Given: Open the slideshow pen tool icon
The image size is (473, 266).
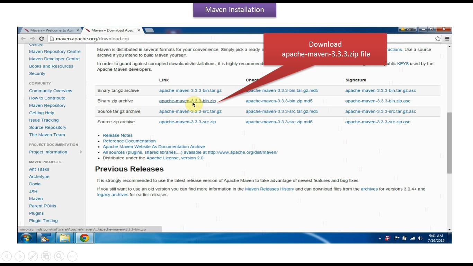Looking at the screenshot, I should click(x=33, y=256).
